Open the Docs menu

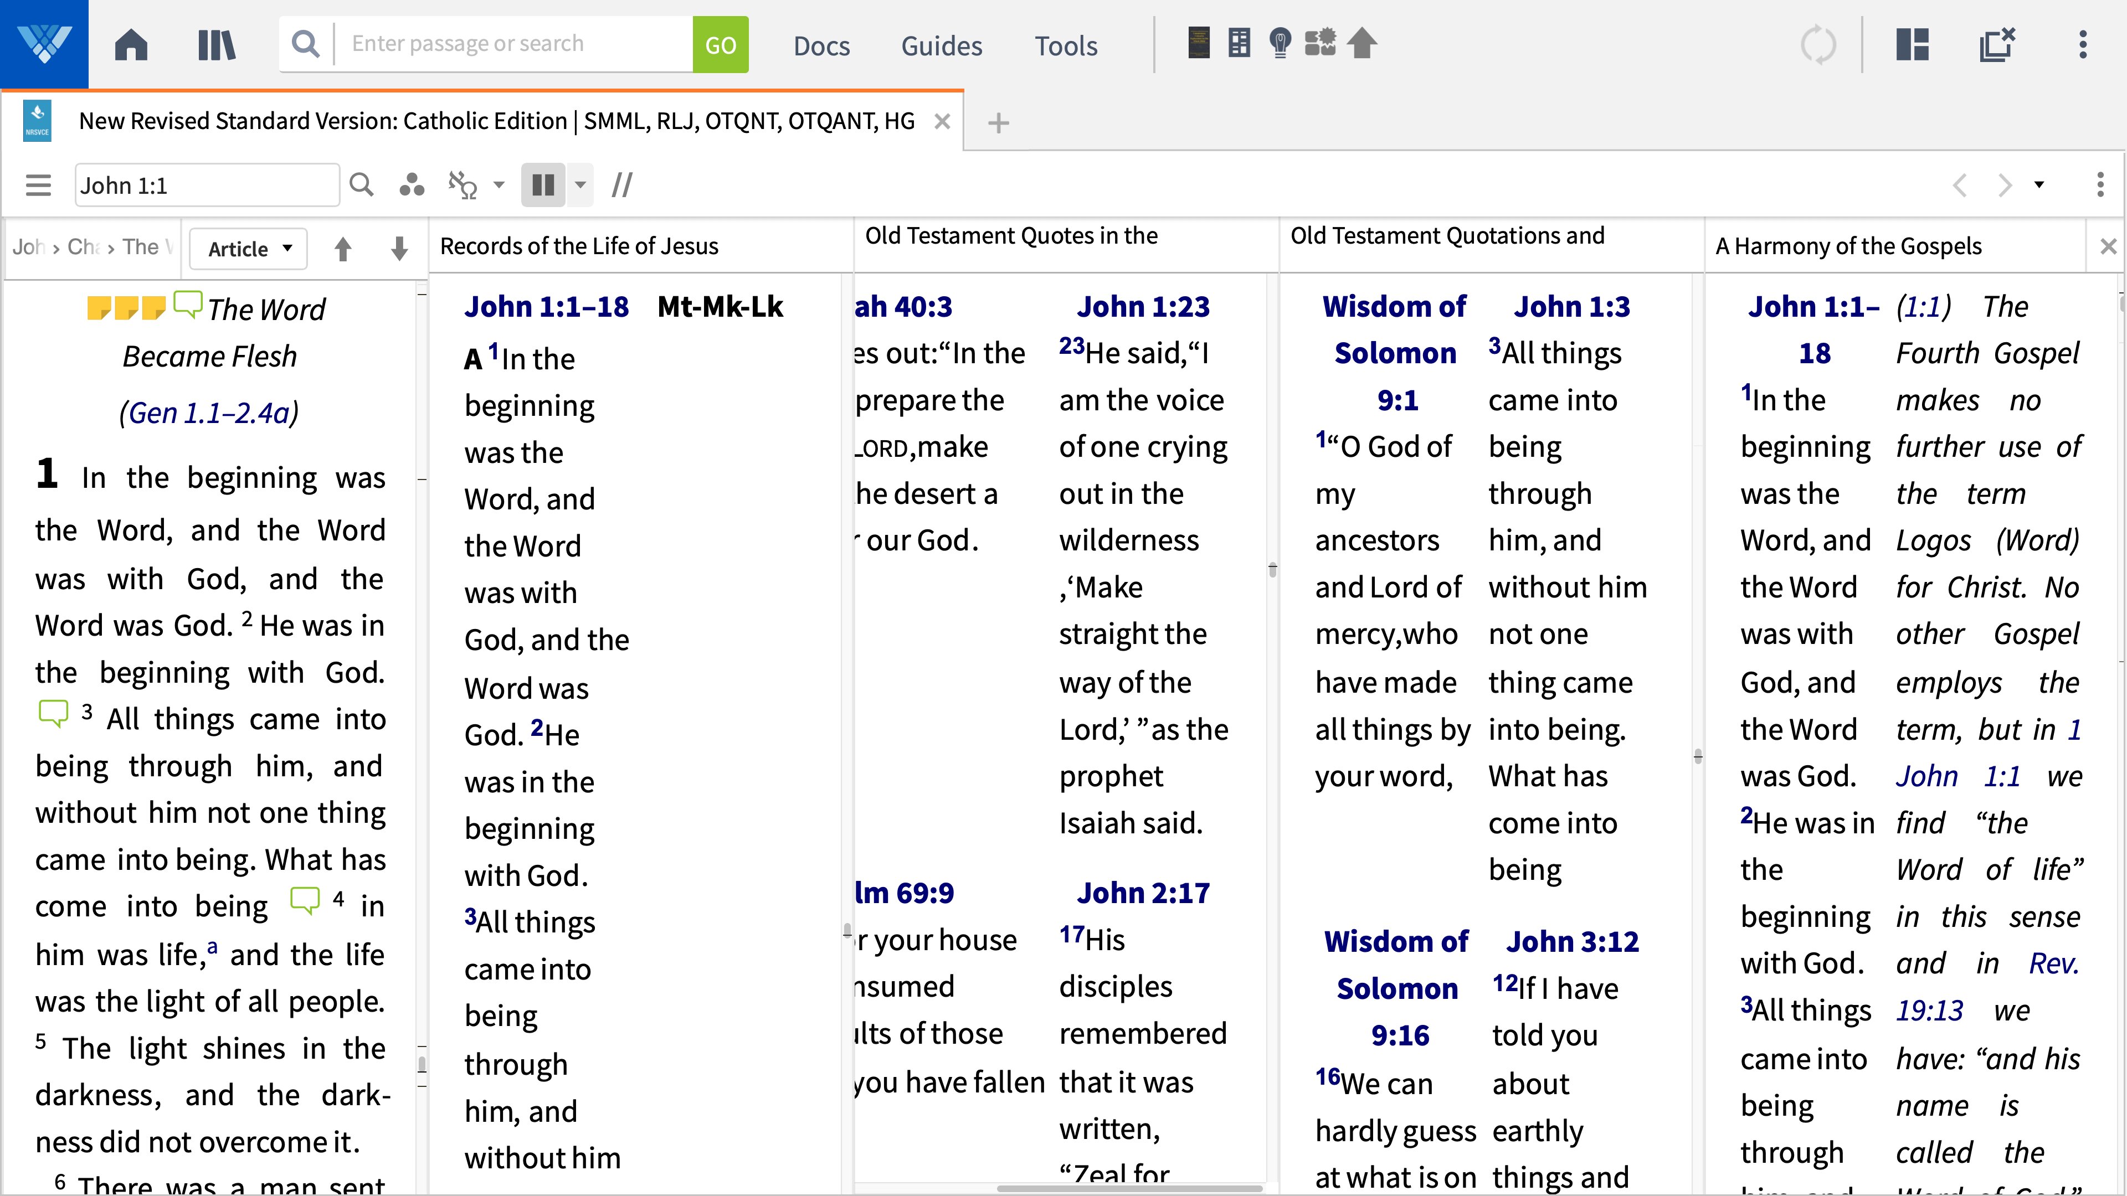821,45
